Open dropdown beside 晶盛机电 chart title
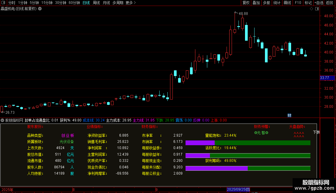 pyautogui.click(x=40, y=9)
